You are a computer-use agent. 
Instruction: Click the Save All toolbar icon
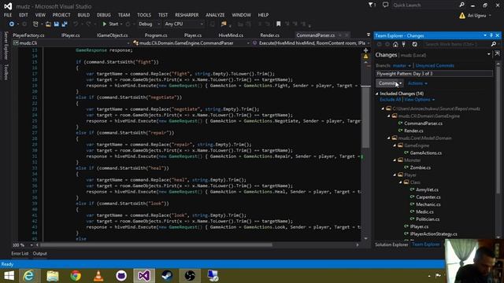[65, 24]
